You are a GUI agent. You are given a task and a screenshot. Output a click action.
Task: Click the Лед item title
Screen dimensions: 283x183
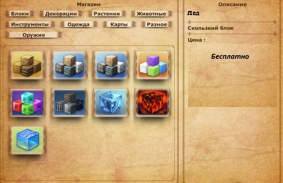[193, 13]
